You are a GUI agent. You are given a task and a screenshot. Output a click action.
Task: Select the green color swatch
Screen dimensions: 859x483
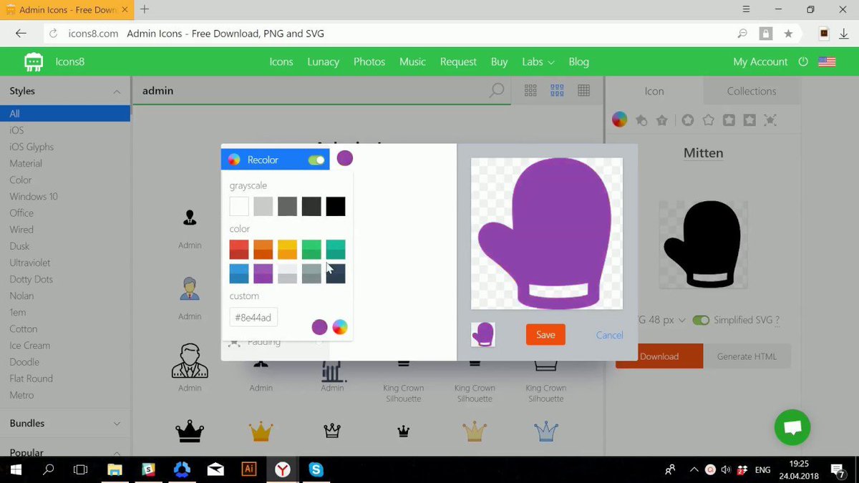tap(311, 248)
